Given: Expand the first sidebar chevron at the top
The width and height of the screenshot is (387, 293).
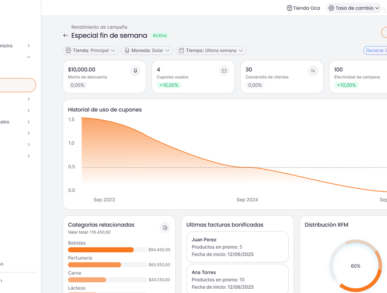Looking at the screenshot, I should 29,46.
